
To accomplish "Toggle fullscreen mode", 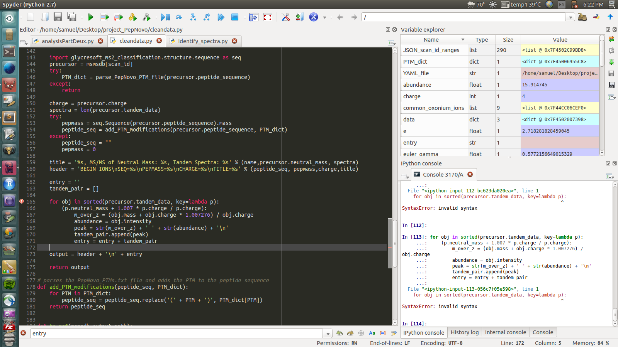I will coord(268,17).
